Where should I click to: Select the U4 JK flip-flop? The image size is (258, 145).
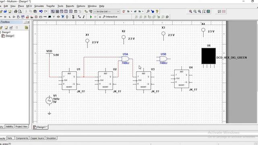pyautogui.click(x=181, y=79)
